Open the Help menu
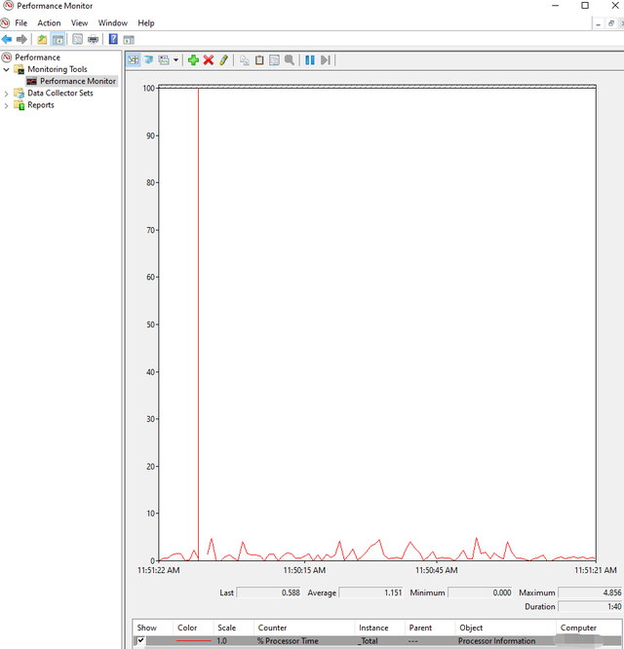This screenshot has height=649, width=624. coord(145,23)
